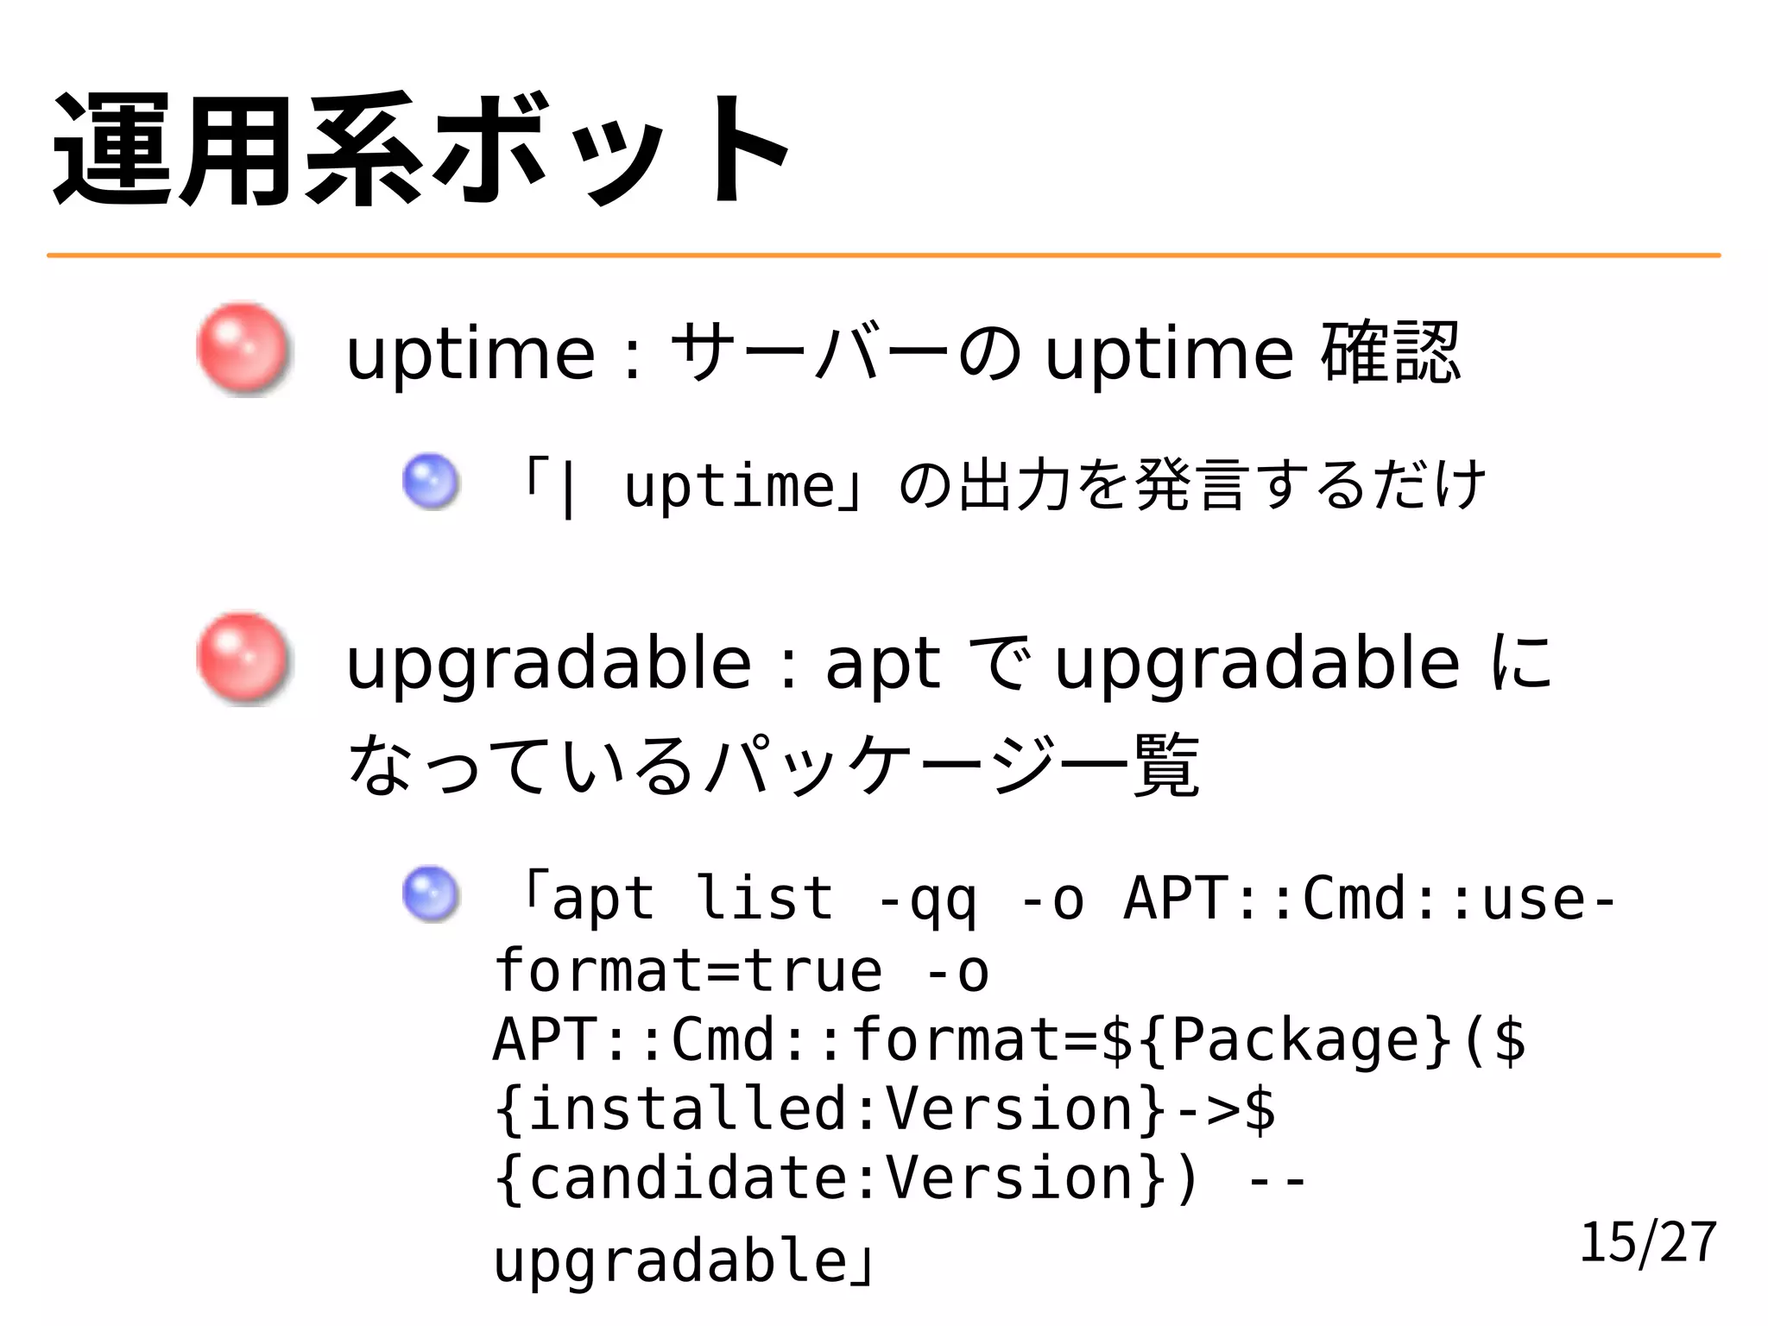1768x1326 pixels.
Task: Click the 'format=true -o' command line
Action: coord(742,969)
